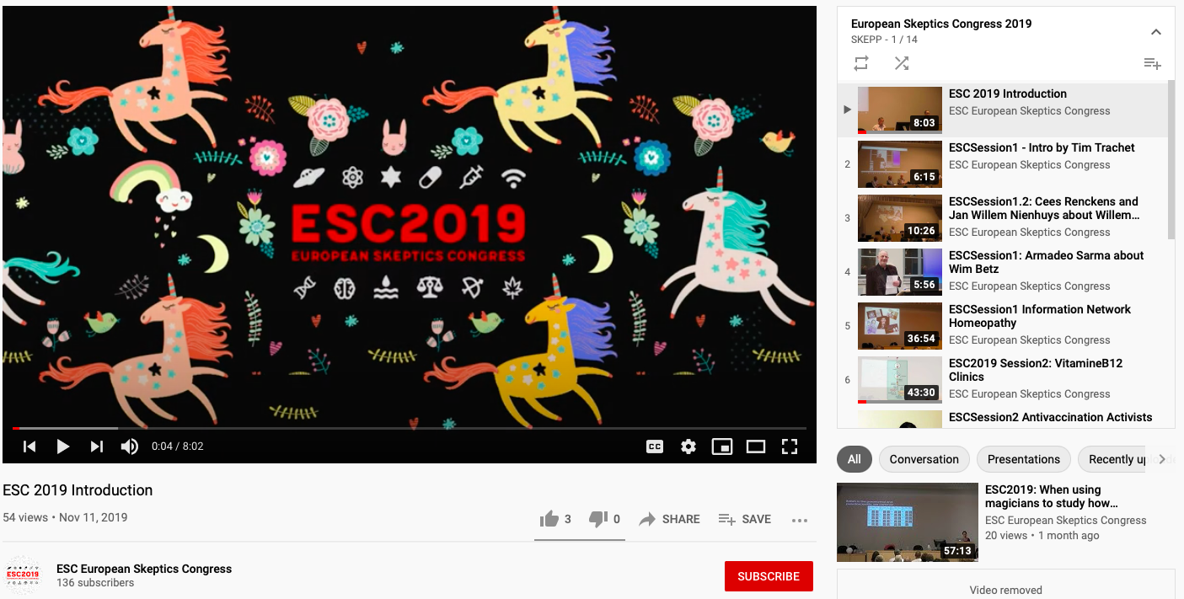Click the Video removed notice
The height and width of the screenshot is (599, 1184).
click(1006, 590)
